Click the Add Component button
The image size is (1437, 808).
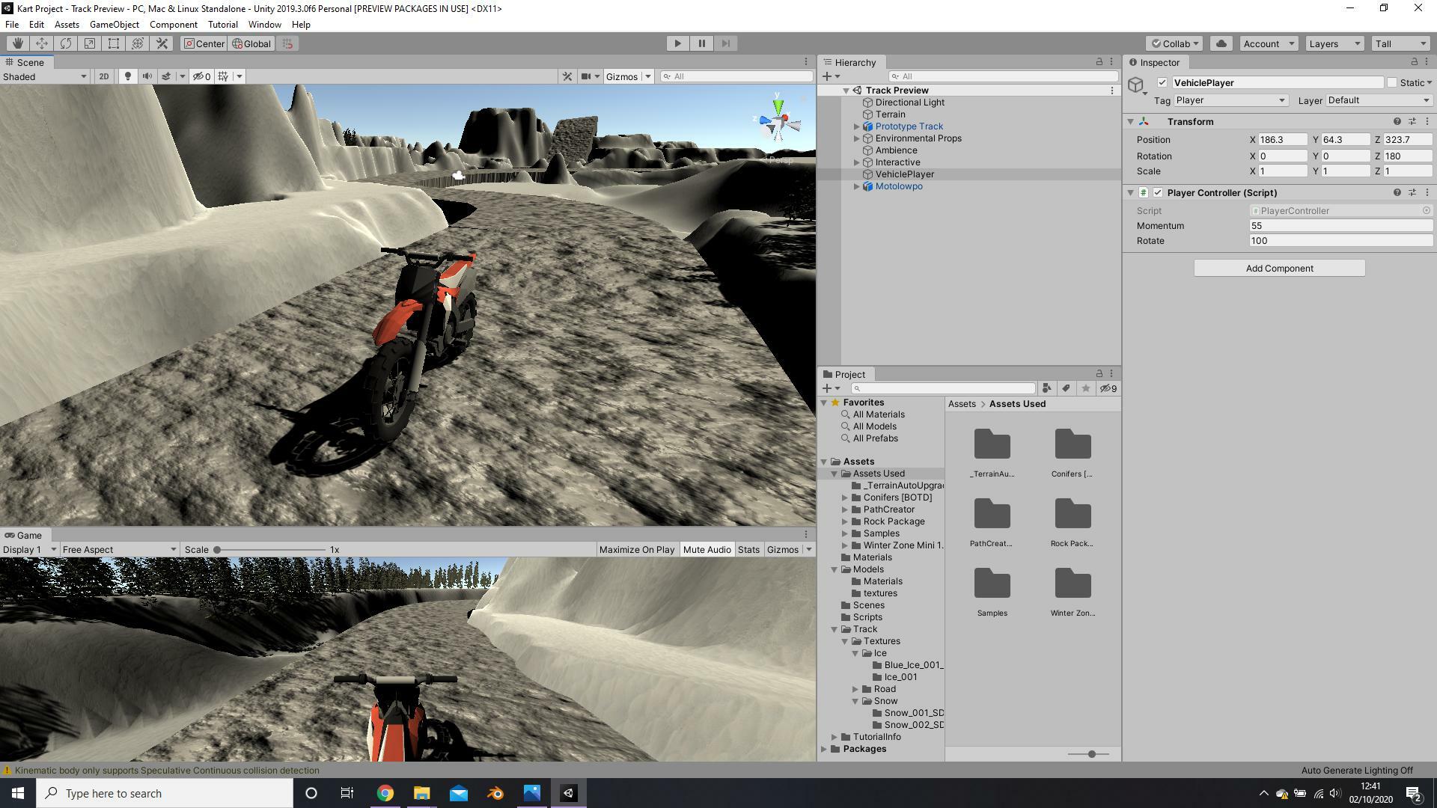point(1278,268)
